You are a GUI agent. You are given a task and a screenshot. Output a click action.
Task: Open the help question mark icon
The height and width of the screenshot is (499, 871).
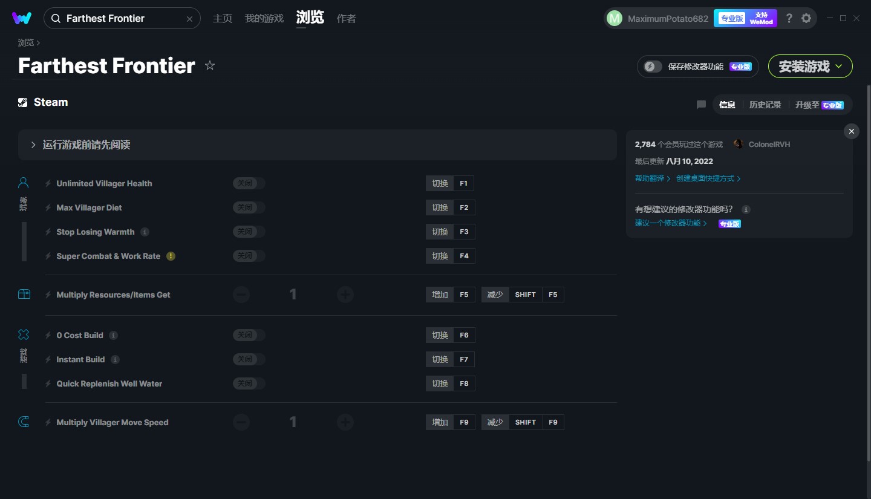(x=789, y=18)
